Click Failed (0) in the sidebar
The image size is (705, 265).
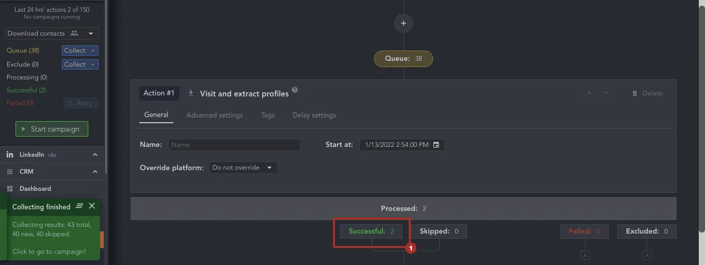click(x=20, y=103)
